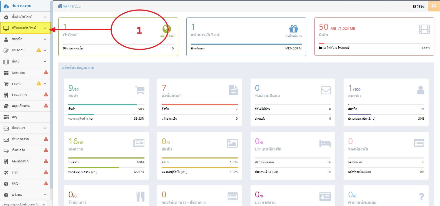This screenshot has height=206, width=440.
Task: Expand the แจ้งลบ sidebar chevron
Action: click(45, 195)
